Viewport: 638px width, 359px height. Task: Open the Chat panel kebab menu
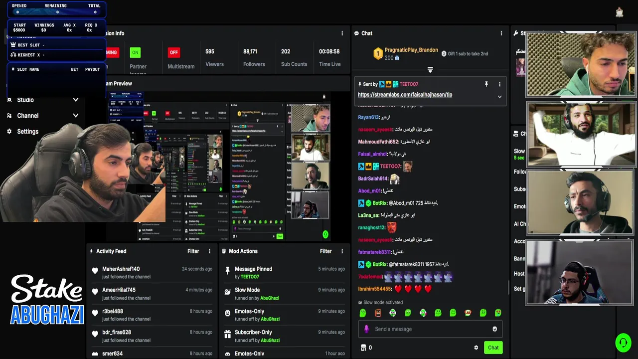[501, 33]
